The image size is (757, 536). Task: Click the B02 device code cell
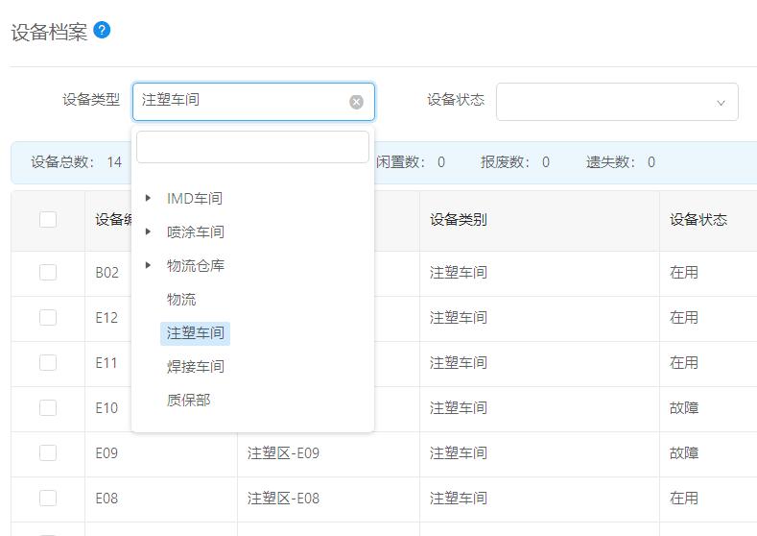click(107, 273)
